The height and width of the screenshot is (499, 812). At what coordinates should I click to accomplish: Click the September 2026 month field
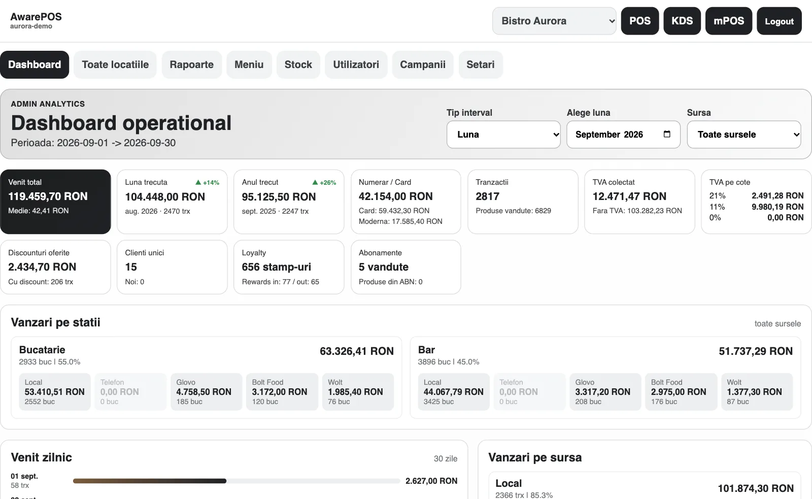tap(623, 135)
